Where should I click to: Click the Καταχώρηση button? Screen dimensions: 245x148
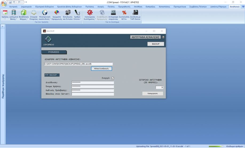(x=152, y=94)
